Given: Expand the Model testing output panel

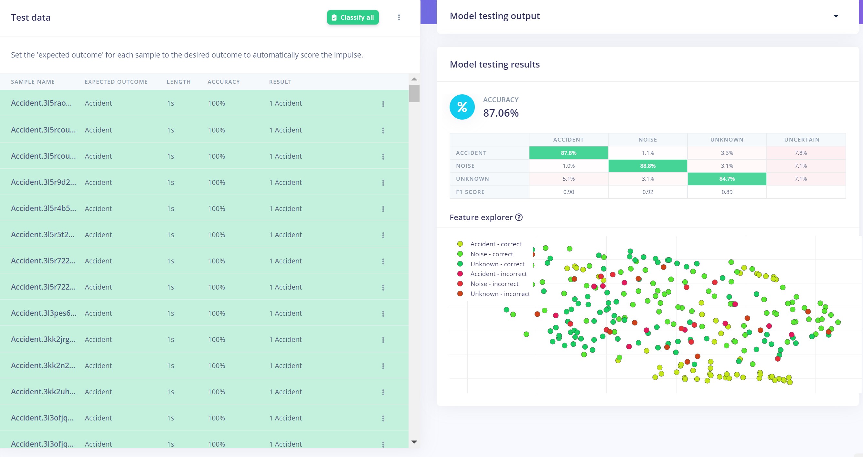Looking at the screenshot, I should click(836, 16).
